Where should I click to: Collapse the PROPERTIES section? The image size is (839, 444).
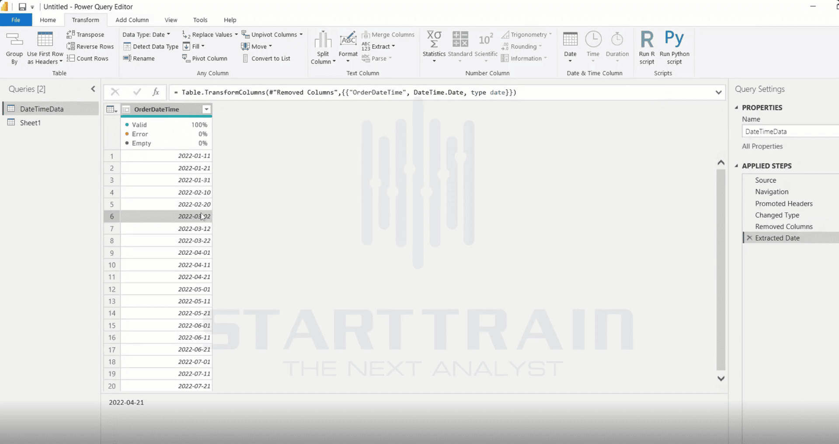coord(737,108)
